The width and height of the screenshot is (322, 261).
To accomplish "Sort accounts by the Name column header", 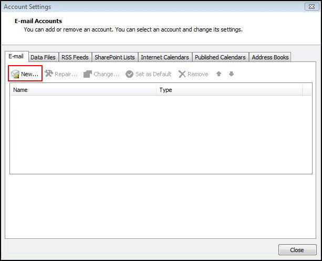I will tap(83, 90).
